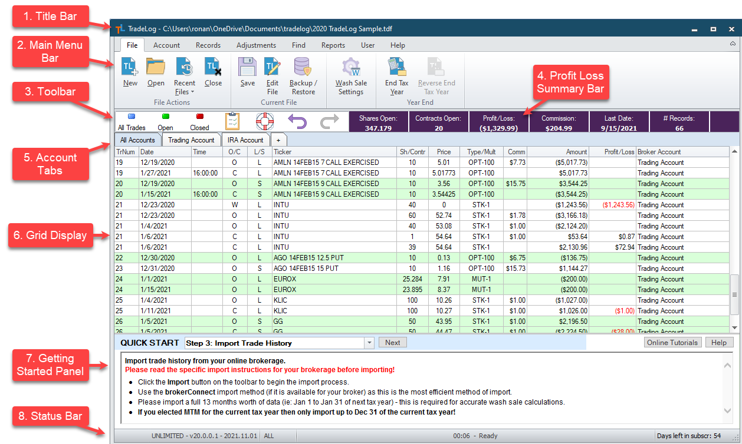This screenshot has height=444, width=742.
Task: Click the Profit/Loss summary value
Action: pyautogui.click(x=498, y=128)
